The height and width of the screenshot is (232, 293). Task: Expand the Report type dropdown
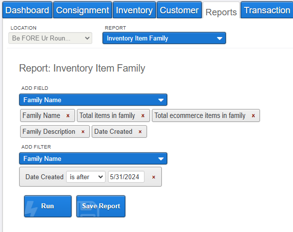click(x=164, y=38)
